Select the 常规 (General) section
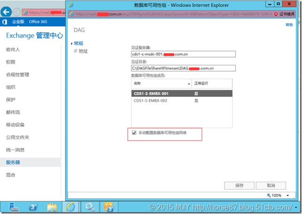 [x=78, y=44]
